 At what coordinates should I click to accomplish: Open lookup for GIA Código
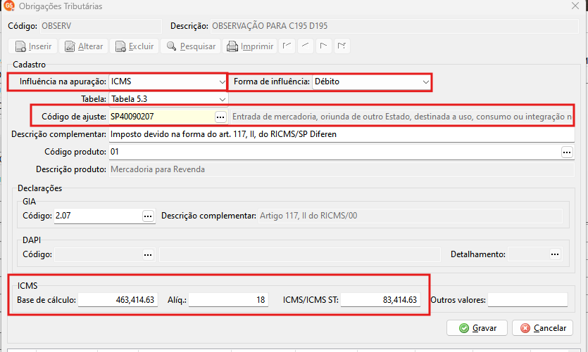point(148,216)
